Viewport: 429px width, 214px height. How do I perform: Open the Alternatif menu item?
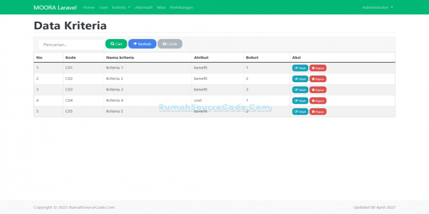click(x=143, y=8)
